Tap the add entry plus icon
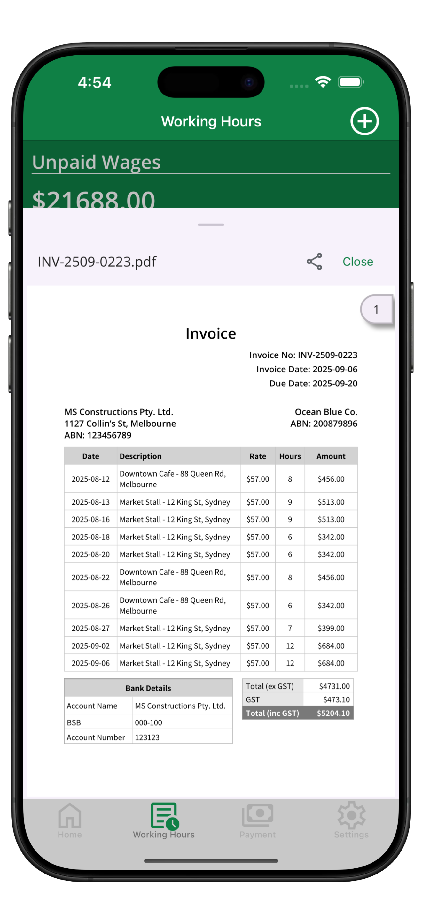 (x=364, y=121)
